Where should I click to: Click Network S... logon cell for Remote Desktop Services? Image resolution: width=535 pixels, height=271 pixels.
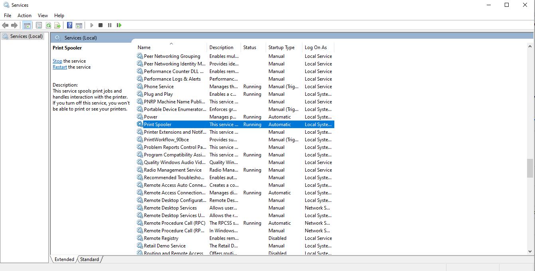click(x=317, y=208)
